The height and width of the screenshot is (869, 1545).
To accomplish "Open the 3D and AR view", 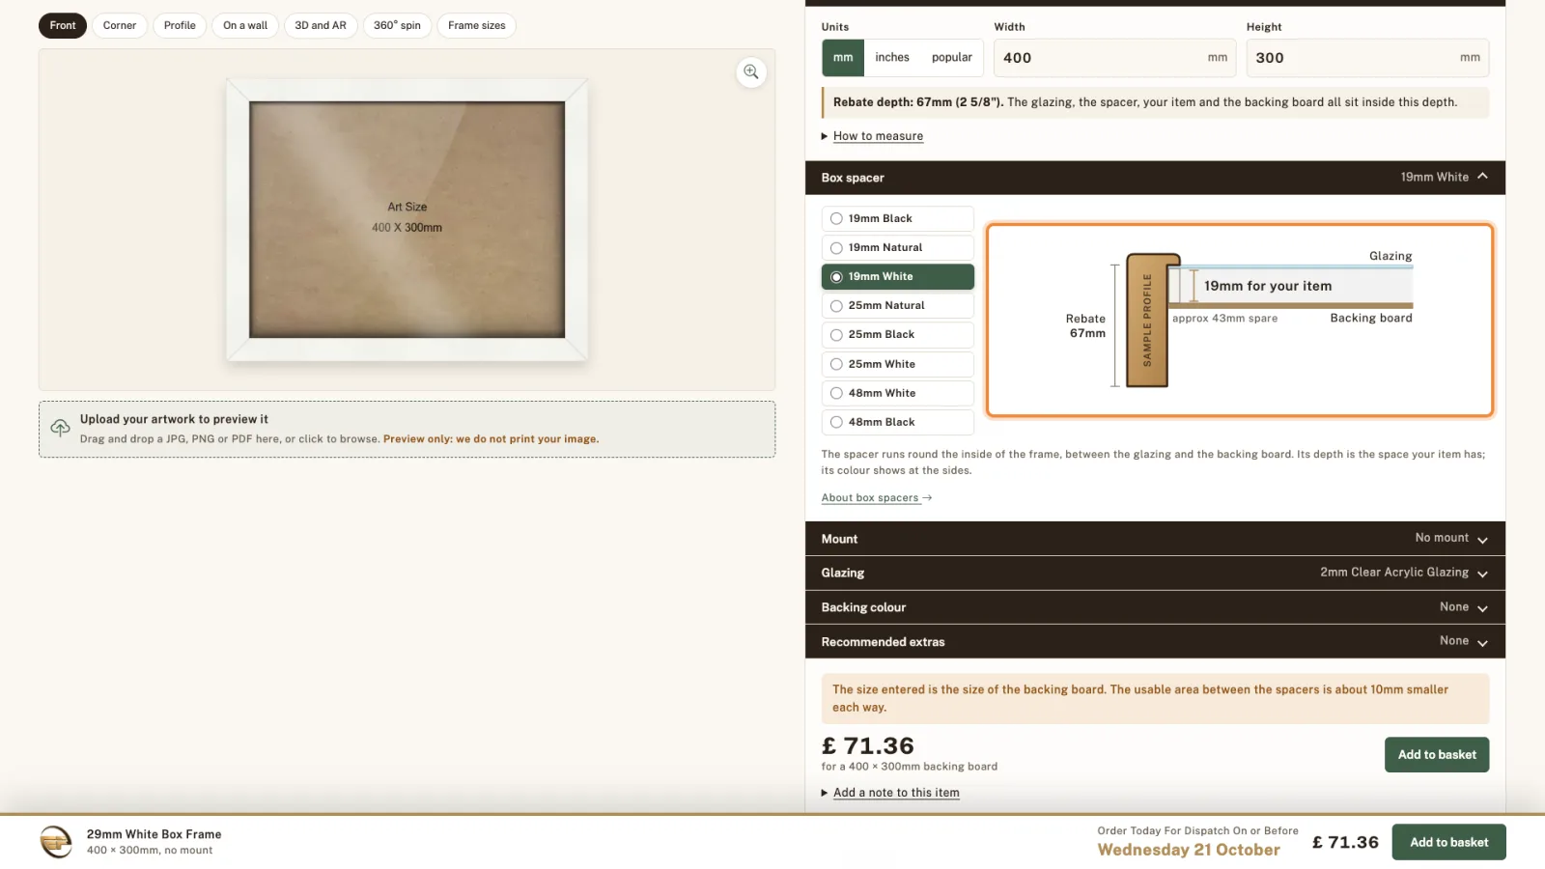I will 321,26.
